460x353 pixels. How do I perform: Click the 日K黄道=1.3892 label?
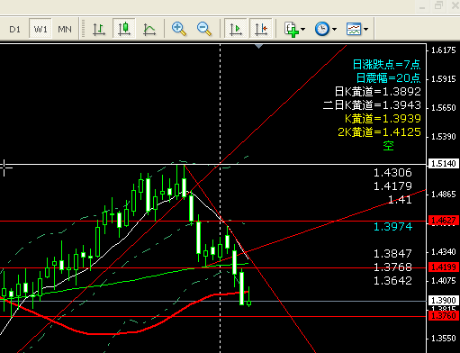pos(378,92)
